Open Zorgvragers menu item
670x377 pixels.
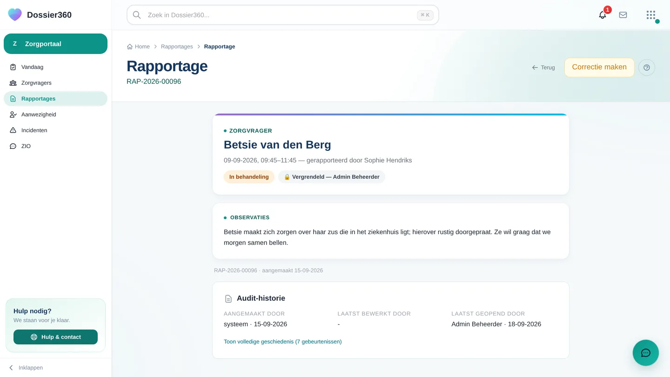[56, 83]
